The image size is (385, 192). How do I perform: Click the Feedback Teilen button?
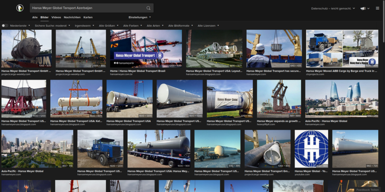pyautogui.click(x=367, y=190)
